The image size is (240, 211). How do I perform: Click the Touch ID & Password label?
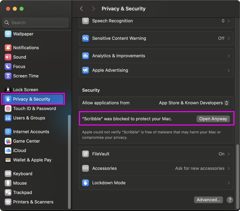coord(34,108)
